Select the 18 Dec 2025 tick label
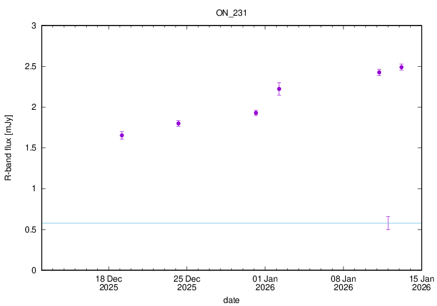This screenshot has width=437, height=306. pyautogui.click(x=109, y=283)
